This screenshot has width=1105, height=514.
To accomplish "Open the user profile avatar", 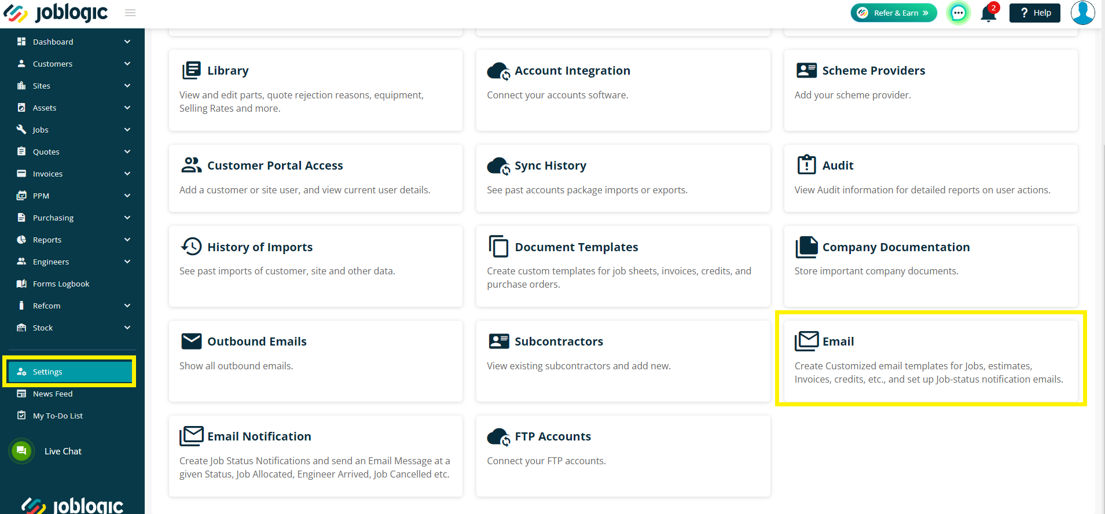I will point(1082,13).
